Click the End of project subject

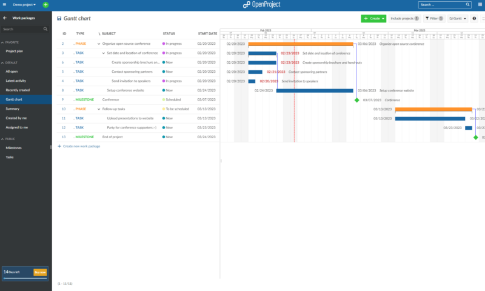[x=113, y=137]
